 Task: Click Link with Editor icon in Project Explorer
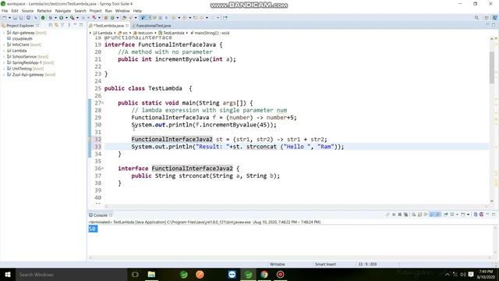[x=56, y=25]
